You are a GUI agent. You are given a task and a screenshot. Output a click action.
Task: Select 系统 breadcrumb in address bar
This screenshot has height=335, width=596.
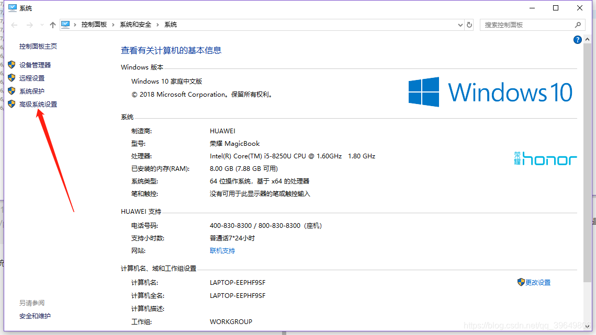(170, 25)
